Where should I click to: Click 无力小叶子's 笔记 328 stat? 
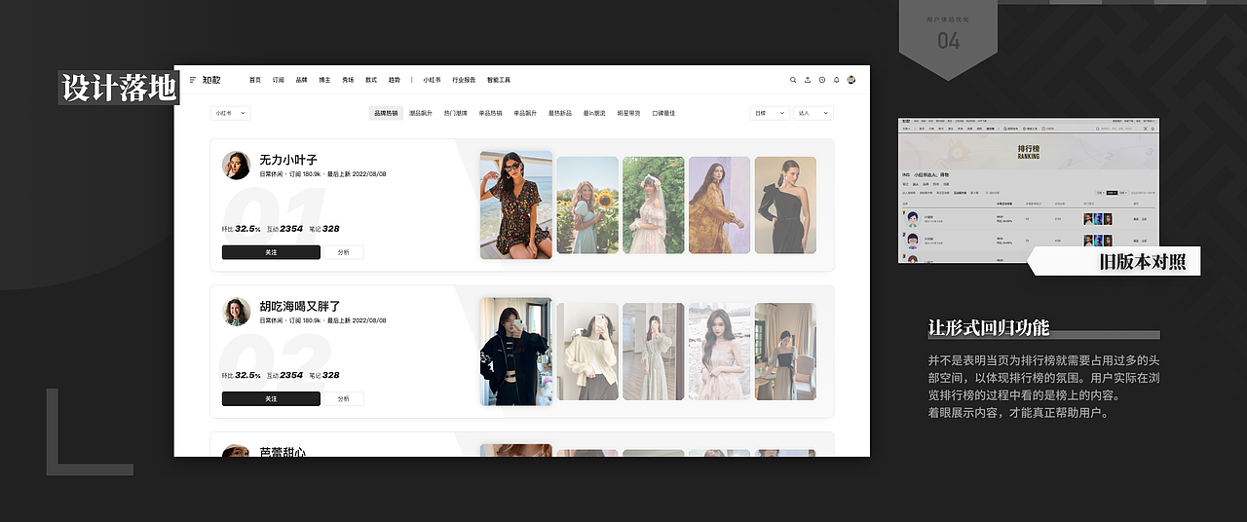(323, 229)
